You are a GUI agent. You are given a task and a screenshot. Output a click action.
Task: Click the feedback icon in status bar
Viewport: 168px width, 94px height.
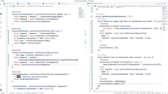point(163,93)
